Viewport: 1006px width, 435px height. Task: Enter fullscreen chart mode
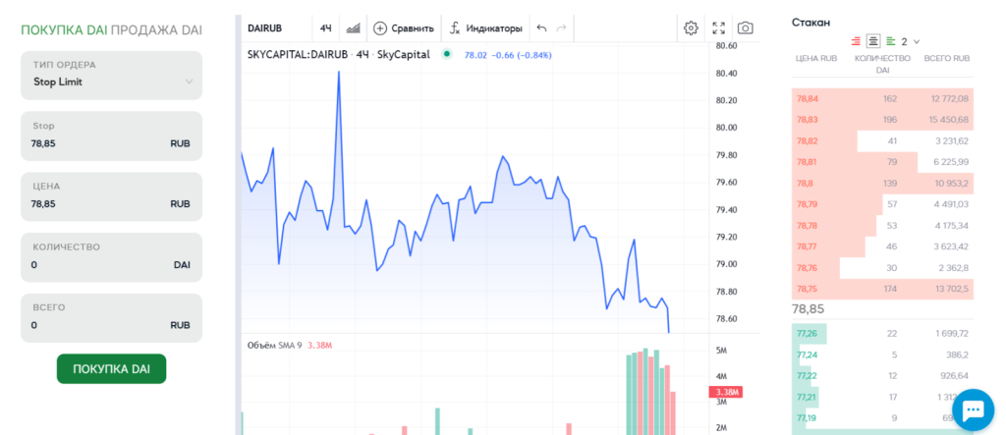[x=718, y=28]
